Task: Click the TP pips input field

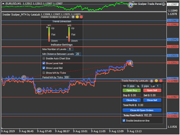Action: pyautogui.click(x=131, y=86)
